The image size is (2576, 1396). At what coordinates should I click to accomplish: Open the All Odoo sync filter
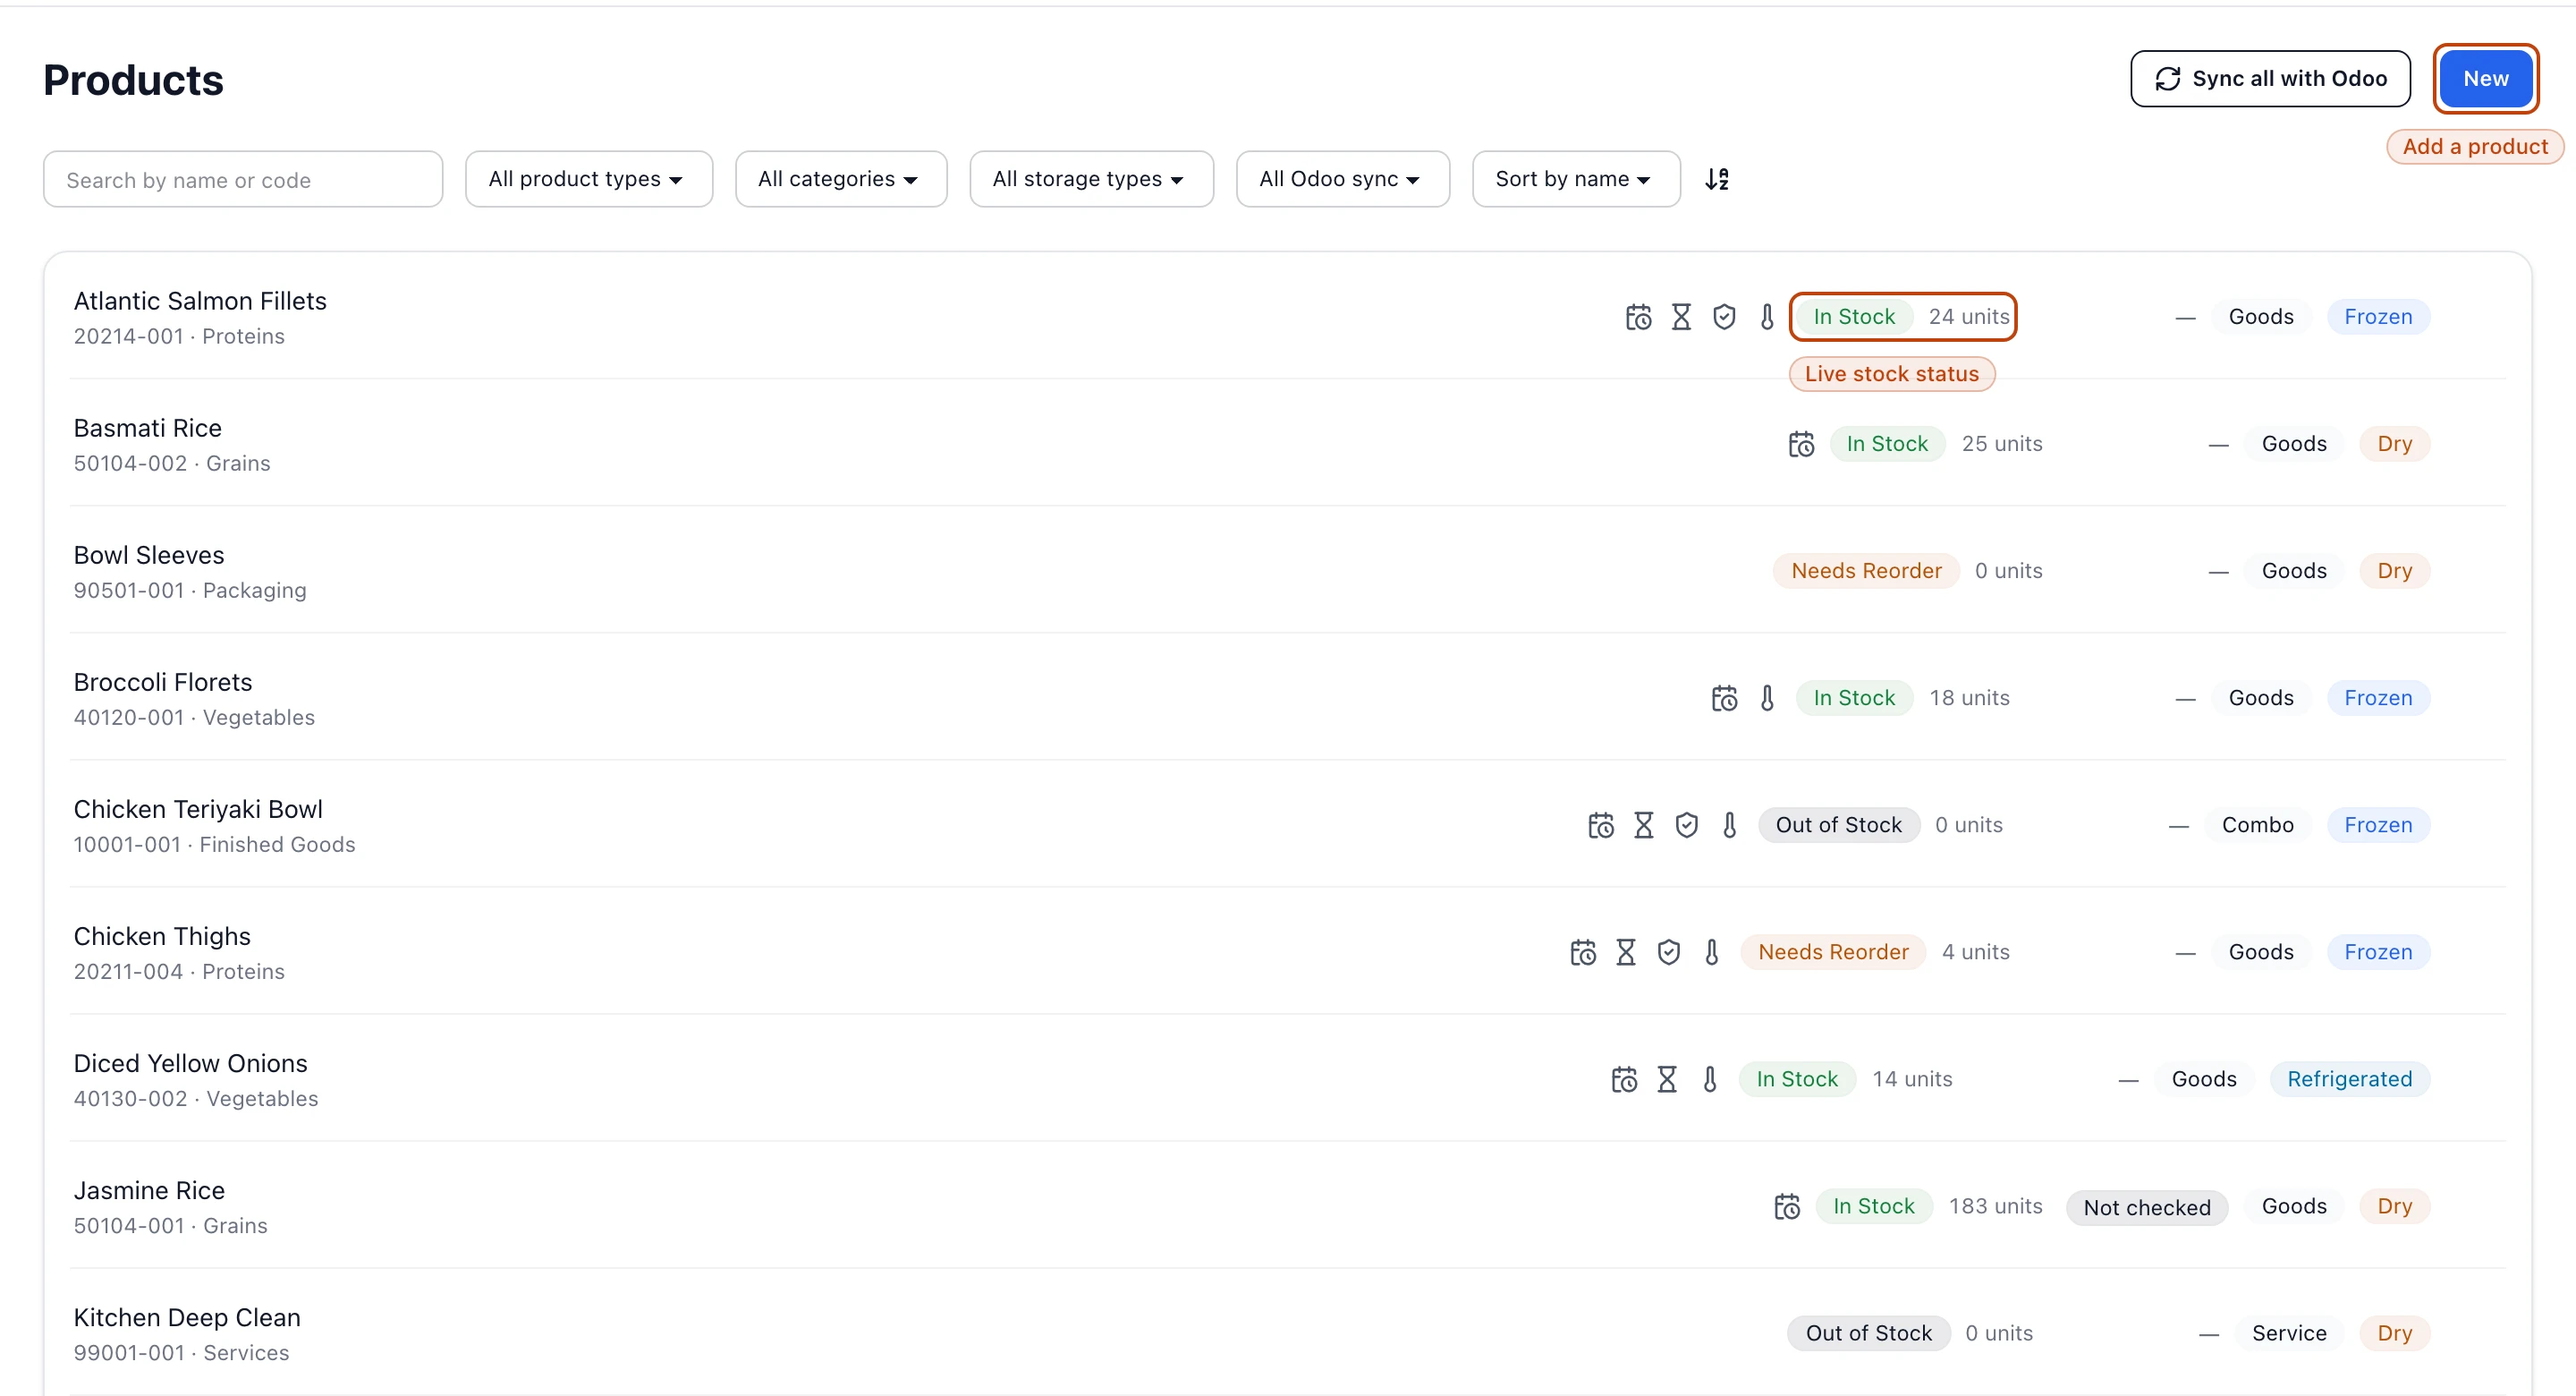tap(1342, 179)
